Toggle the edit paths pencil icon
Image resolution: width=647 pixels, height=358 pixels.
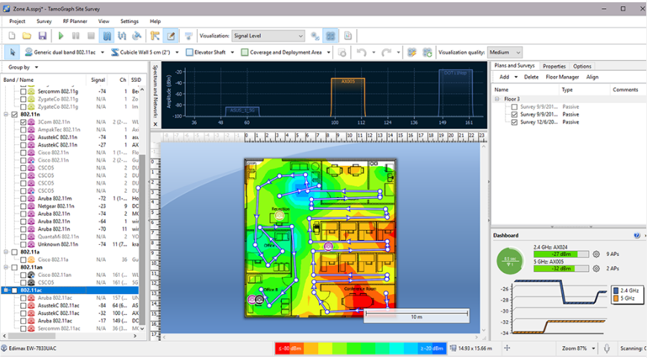(171, 36)
